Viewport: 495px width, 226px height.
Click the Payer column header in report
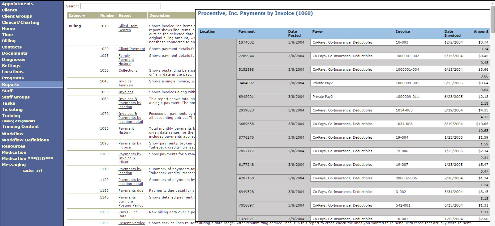coord(318,31)
